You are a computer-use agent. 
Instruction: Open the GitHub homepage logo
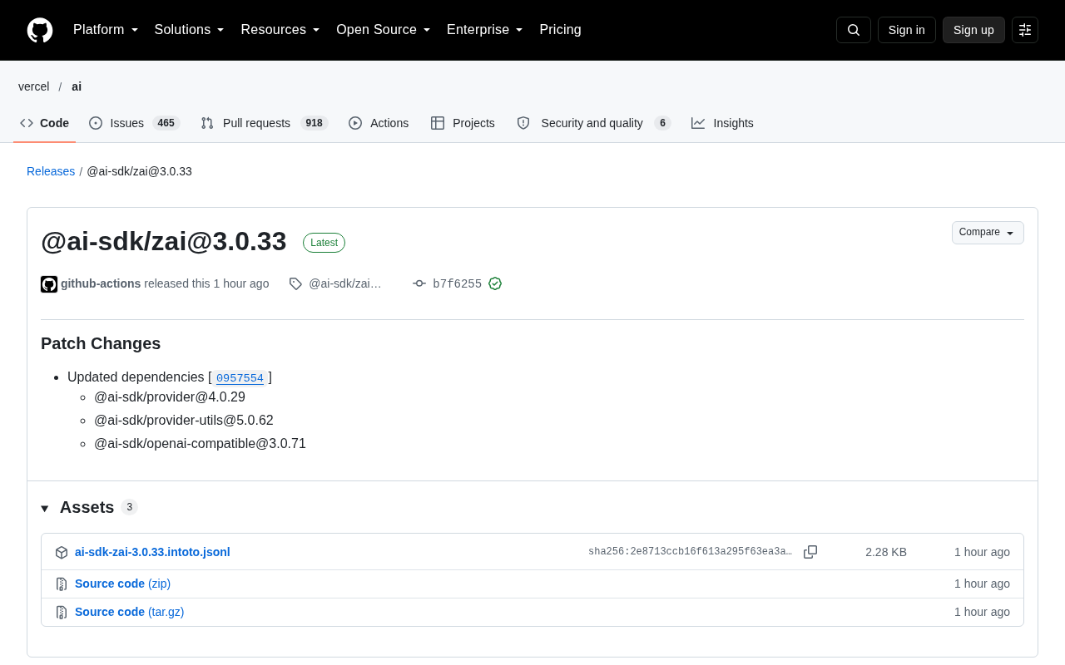point(40,30)
